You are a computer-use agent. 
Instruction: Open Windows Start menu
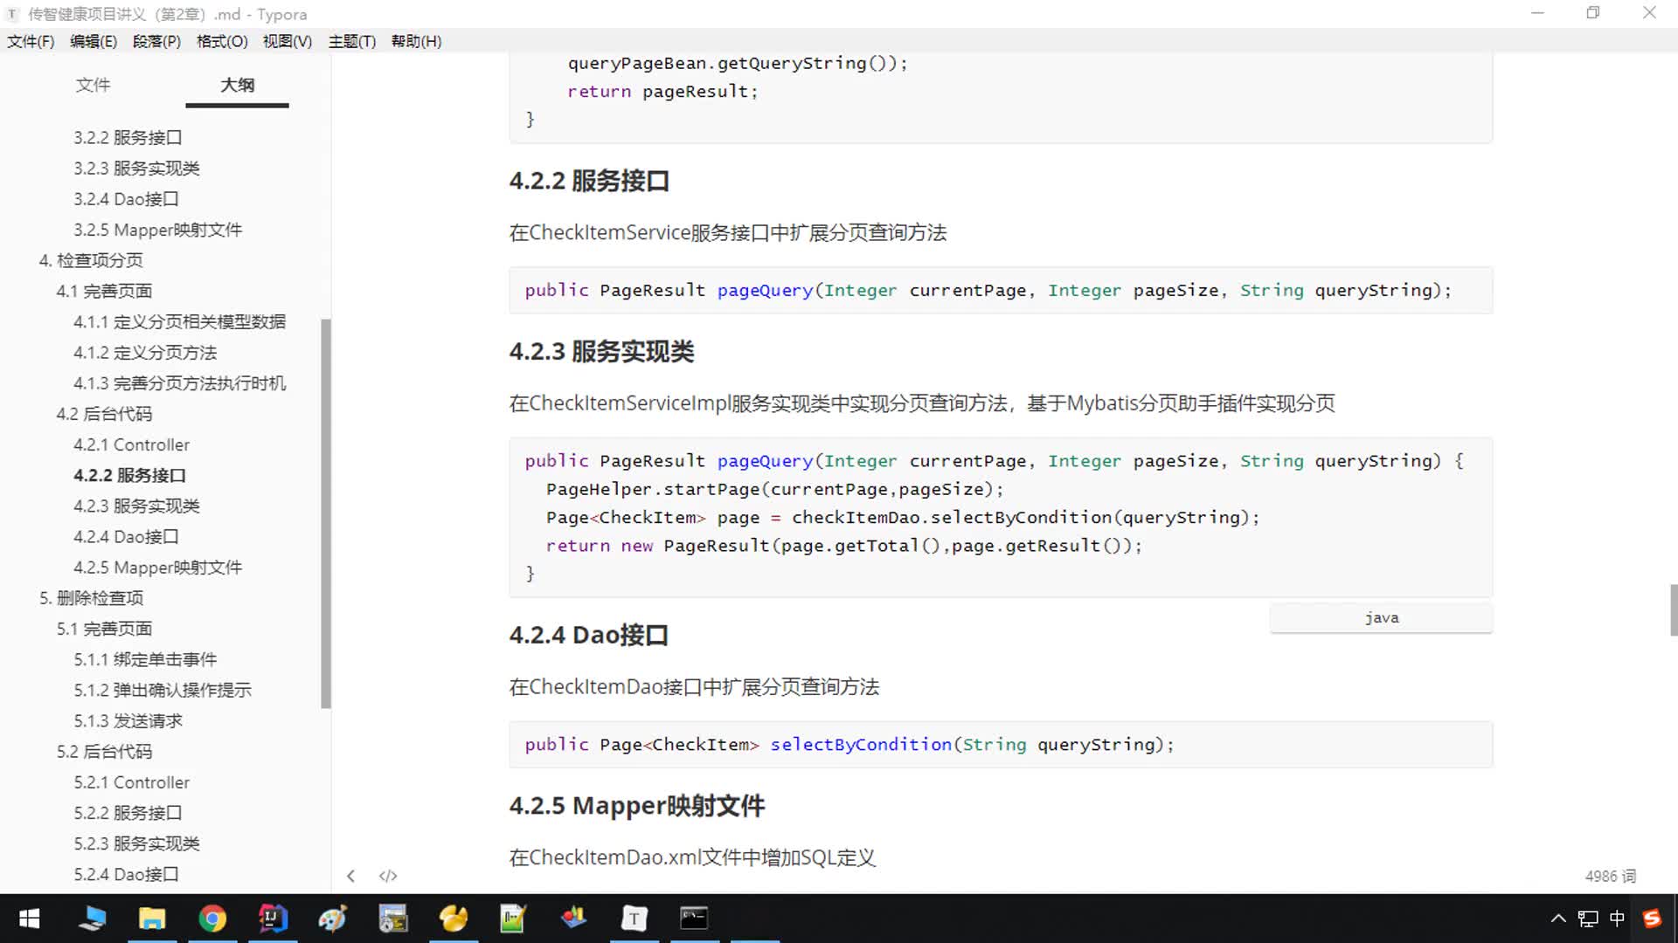point(29,919)
